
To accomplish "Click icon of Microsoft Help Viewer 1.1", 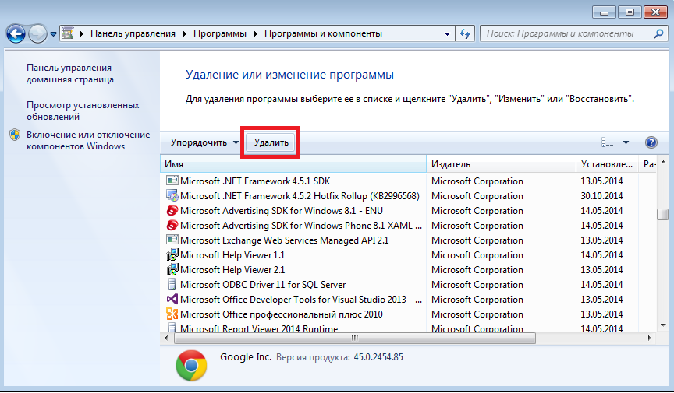I will pos(172,254).
